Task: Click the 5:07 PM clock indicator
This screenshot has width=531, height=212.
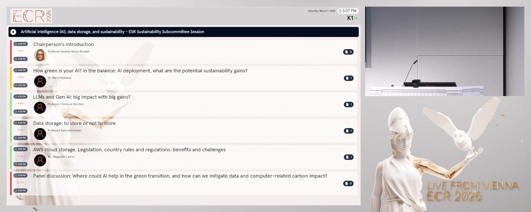Action: click(x=348, y=11)
